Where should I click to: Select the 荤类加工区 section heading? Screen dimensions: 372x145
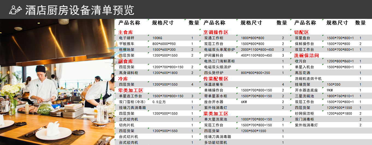coord(131,90)
